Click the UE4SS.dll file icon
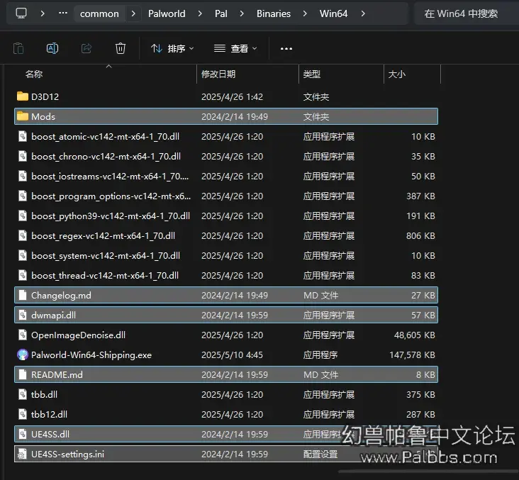Image resolution: width=519 pixels, height=480 pixels. (x=23, y=434)
